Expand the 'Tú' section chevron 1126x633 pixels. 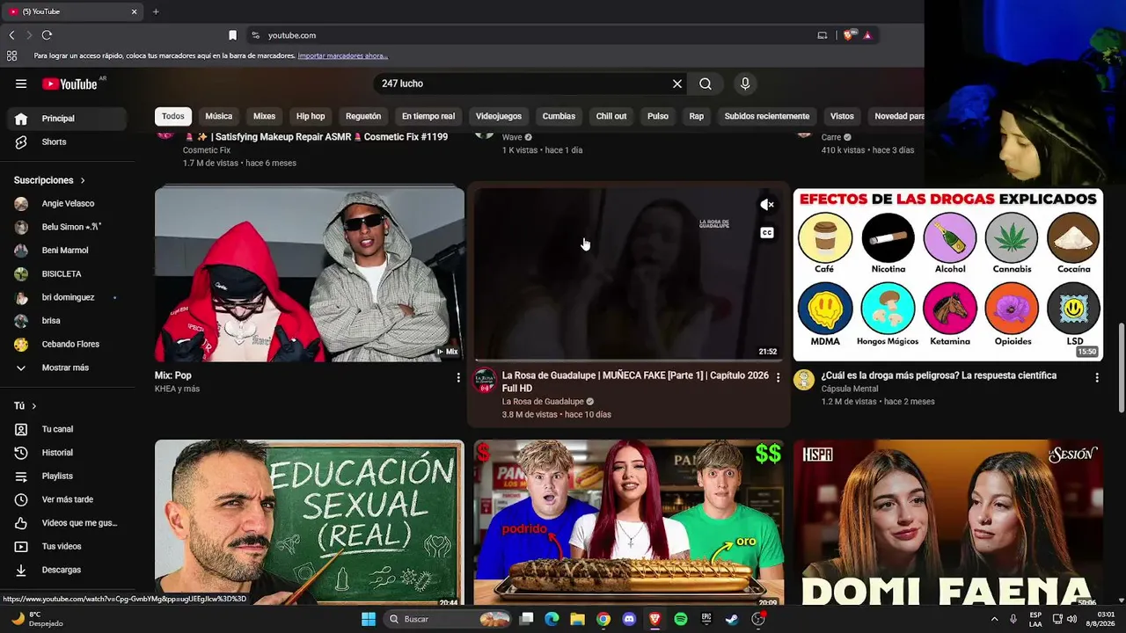pos(34,406)
